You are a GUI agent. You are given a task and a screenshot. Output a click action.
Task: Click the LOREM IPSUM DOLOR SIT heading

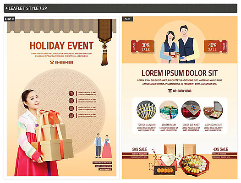coord(180,73)
